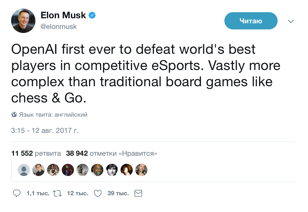Open the chevron menu next to Читаю
Viewport: 308px width, 212px height.
coord(291,21)
